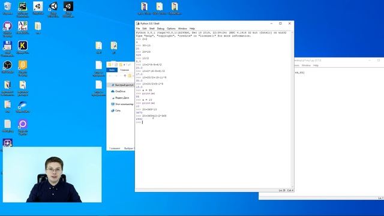Open Debug menu in Python Shell

[x=161, y=29]
